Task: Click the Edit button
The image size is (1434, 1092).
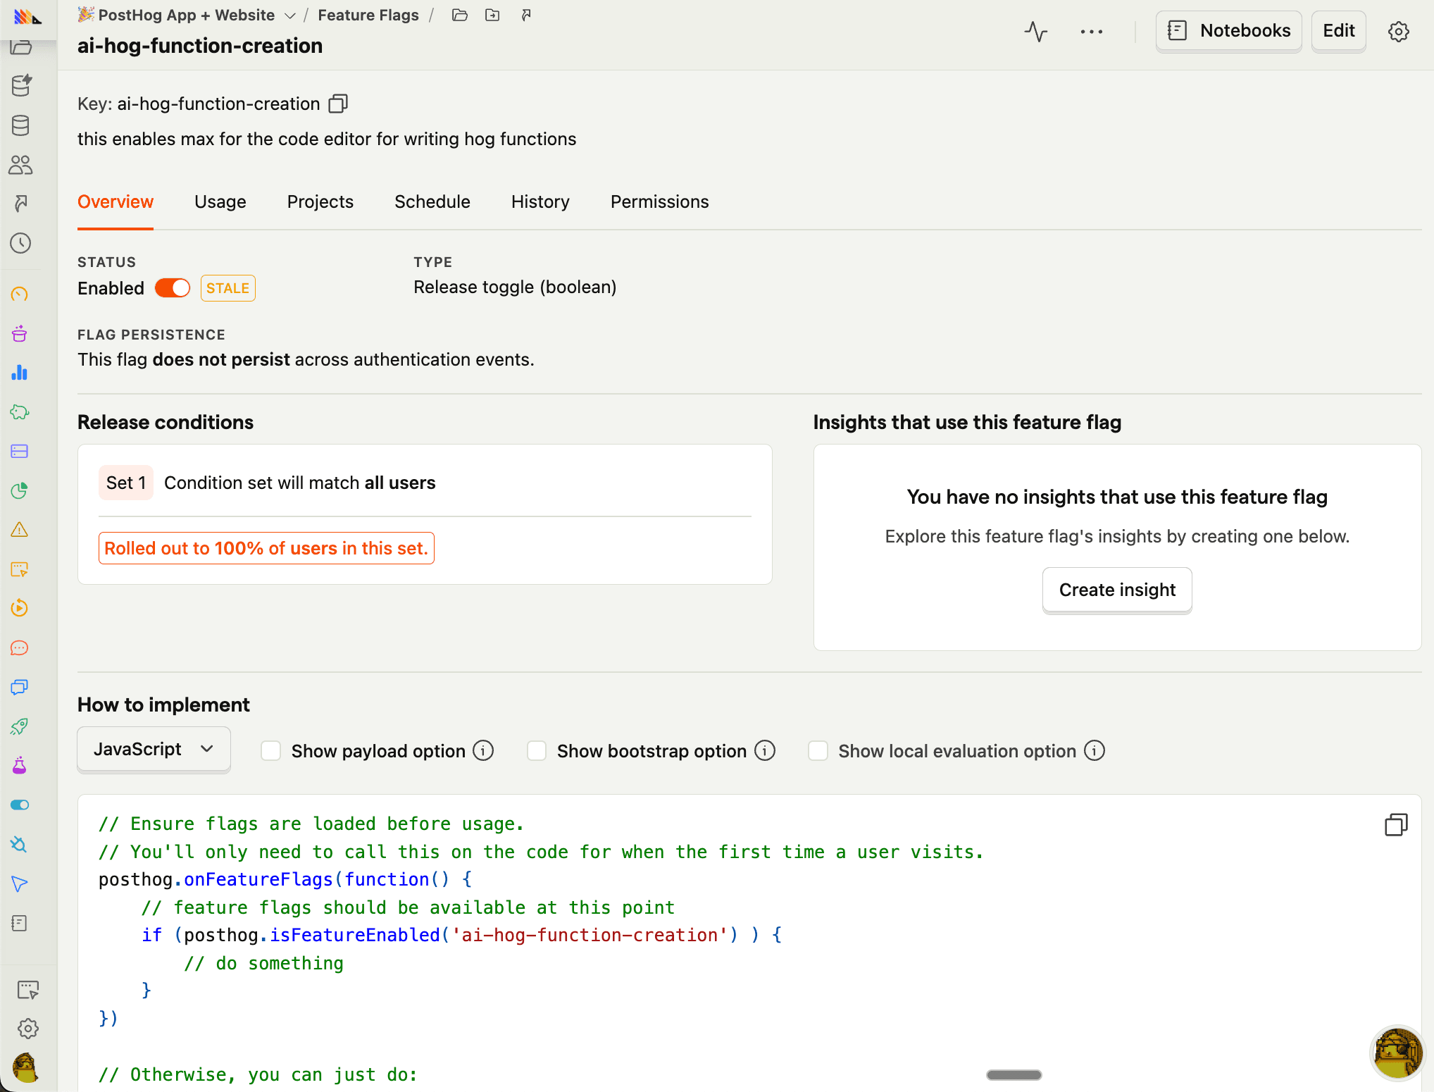Action: click(1338, 31)
